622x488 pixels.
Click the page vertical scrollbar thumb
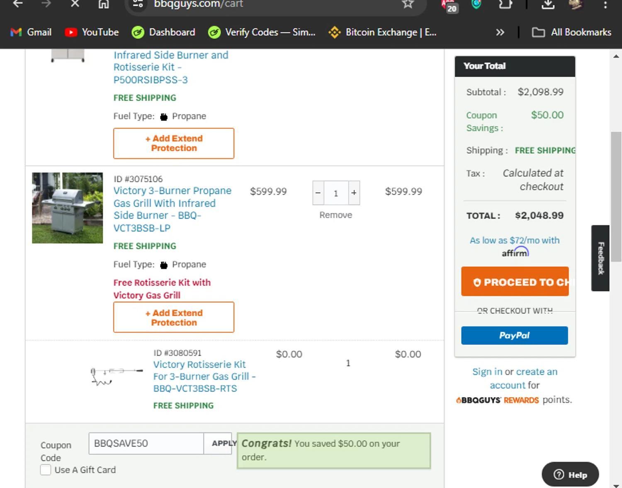coord(616,197)
